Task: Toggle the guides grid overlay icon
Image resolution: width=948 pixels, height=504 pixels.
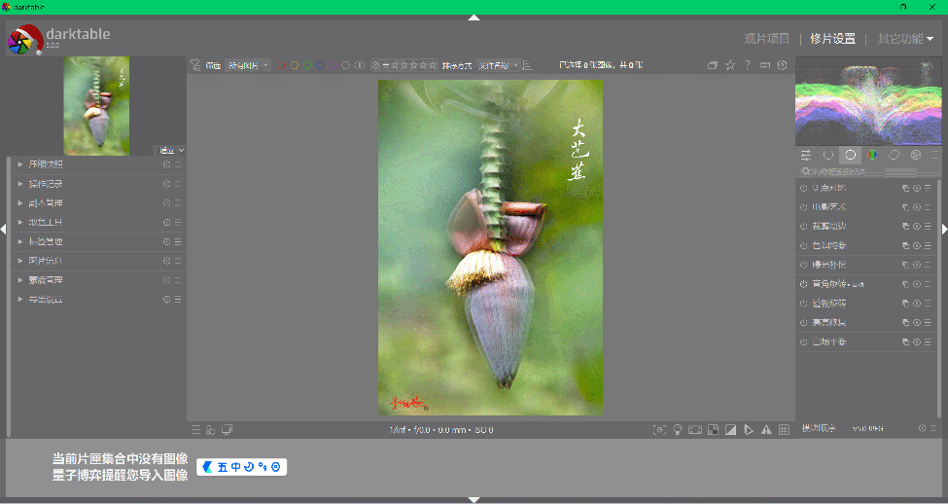Action: click(x=782, y=429)
